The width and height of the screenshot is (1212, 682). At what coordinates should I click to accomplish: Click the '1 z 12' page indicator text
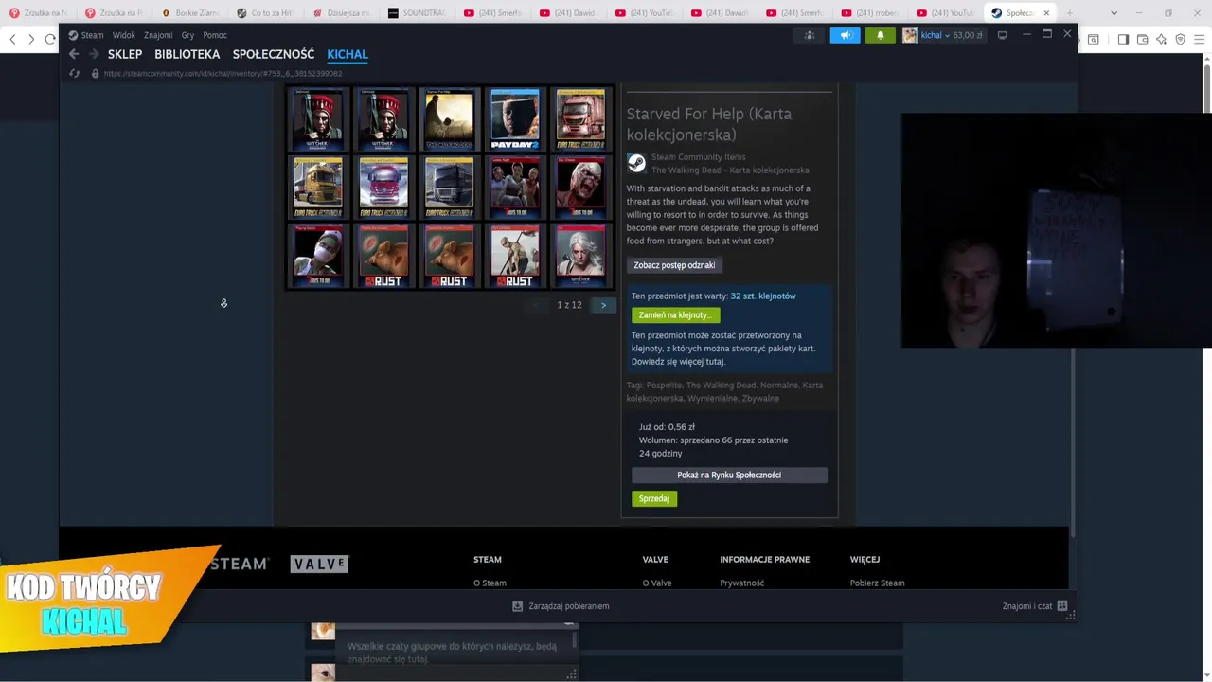[569, 305]
